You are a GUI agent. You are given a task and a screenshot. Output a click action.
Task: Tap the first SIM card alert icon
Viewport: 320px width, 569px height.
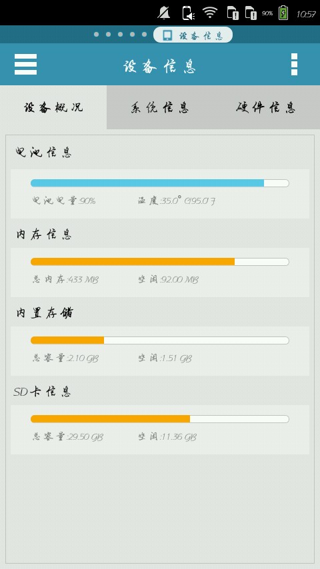click(x=233, y=13)
